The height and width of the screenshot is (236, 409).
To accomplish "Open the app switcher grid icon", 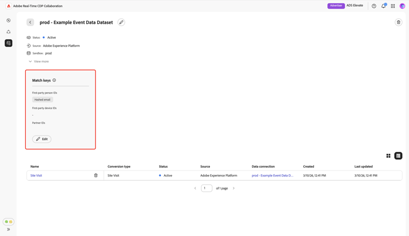I will pos(393,6).
